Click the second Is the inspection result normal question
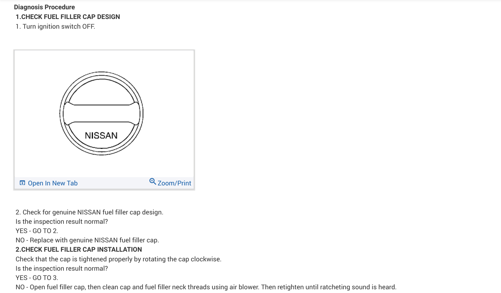The image size is (501, 293). click(x=62, y=268)
